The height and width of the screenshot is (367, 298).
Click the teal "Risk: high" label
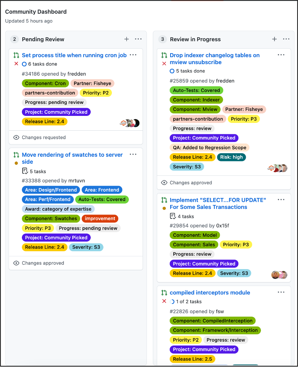tap(231, 157)
